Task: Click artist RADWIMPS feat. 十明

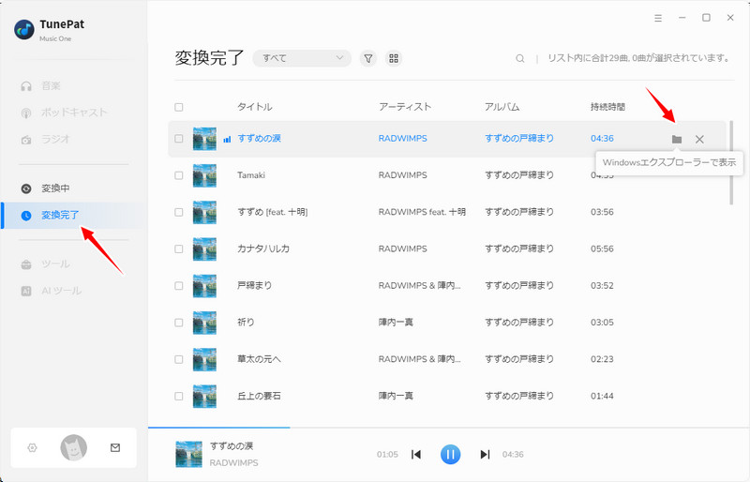Action: click(x=422, y=212)
